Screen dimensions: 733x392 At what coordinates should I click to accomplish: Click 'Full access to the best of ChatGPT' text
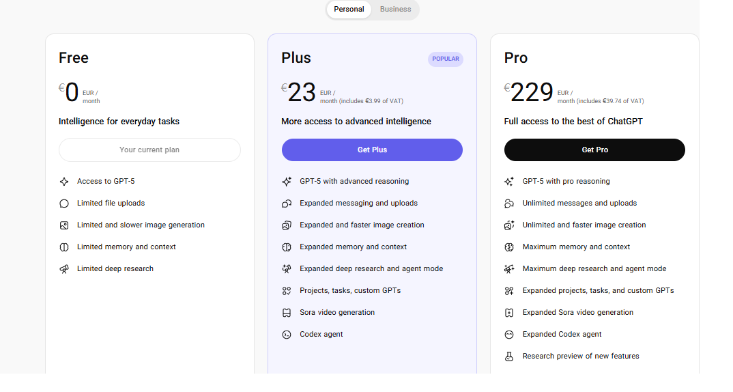point(573,122)
